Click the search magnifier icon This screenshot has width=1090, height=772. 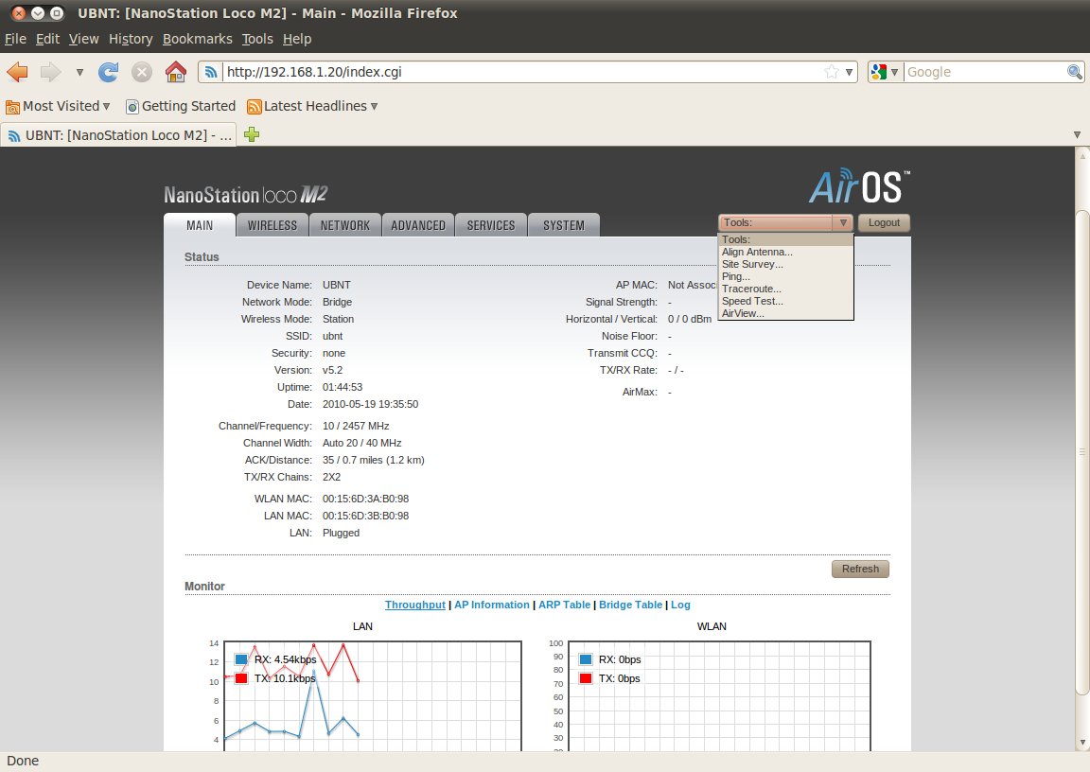coord(1075,72)
